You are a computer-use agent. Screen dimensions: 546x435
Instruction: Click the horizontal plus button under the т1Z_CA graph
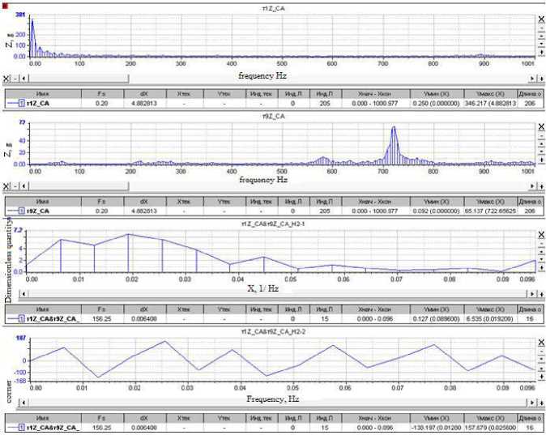coord(541,79)
